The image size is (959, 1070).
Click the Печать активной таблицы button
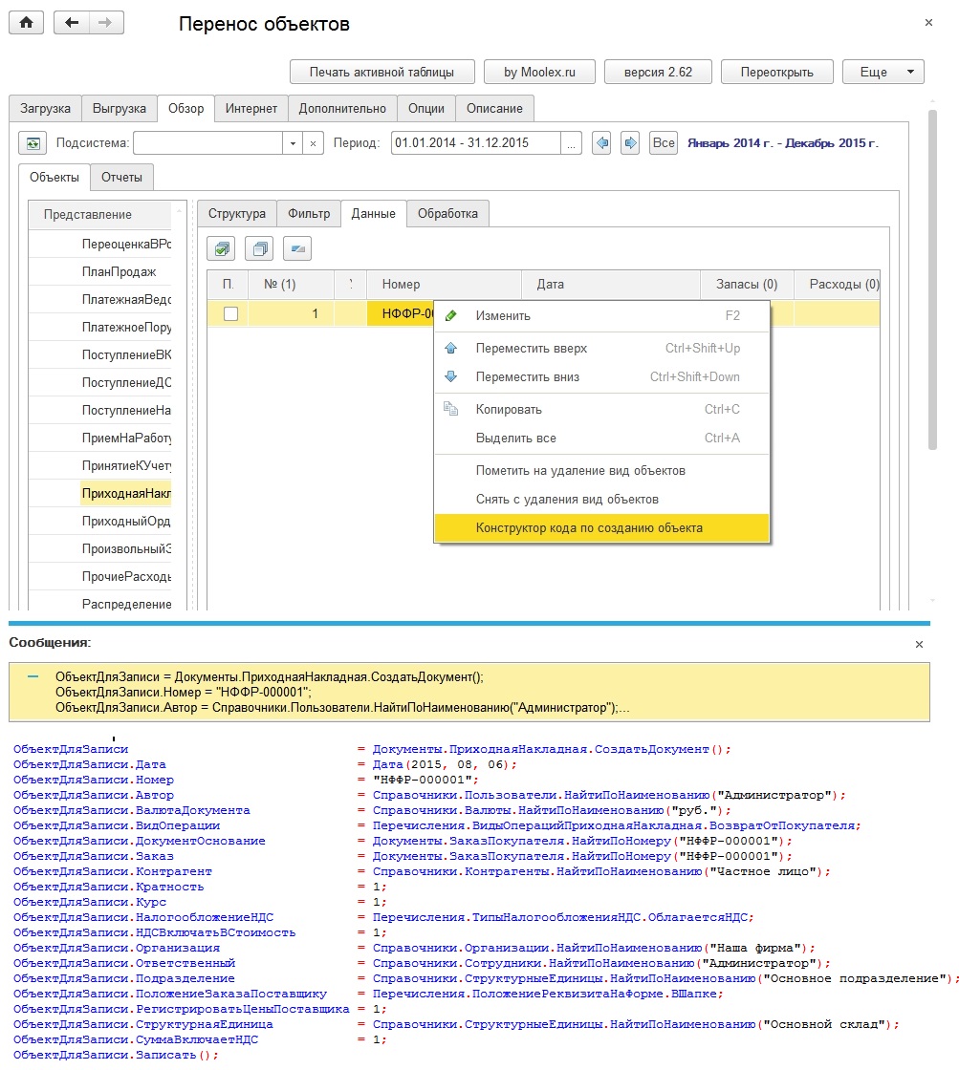point(381,73)
